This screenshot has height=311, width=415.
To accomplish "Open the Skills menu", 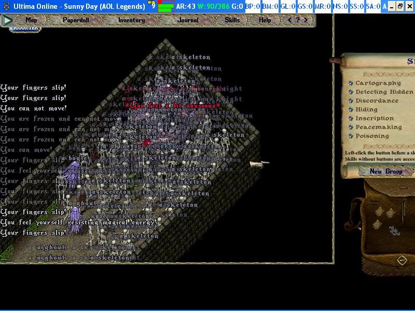I will (232, 20).
